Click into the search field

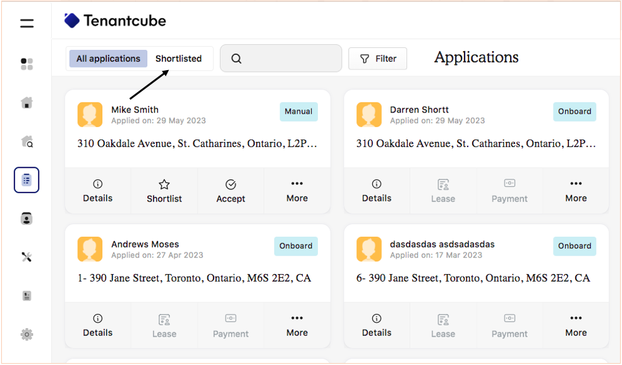coord(281,58)
